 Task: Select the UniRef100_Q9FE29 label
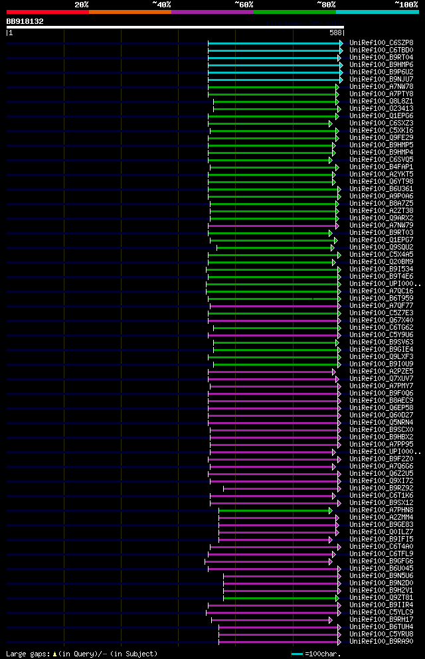point(381,137)
